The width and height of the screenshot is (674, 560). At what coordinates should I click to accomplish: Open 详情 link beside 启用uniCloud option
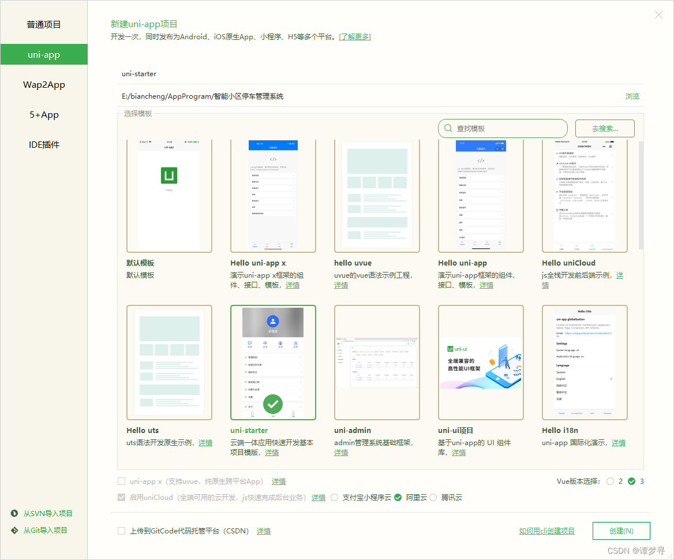[319, 498]
